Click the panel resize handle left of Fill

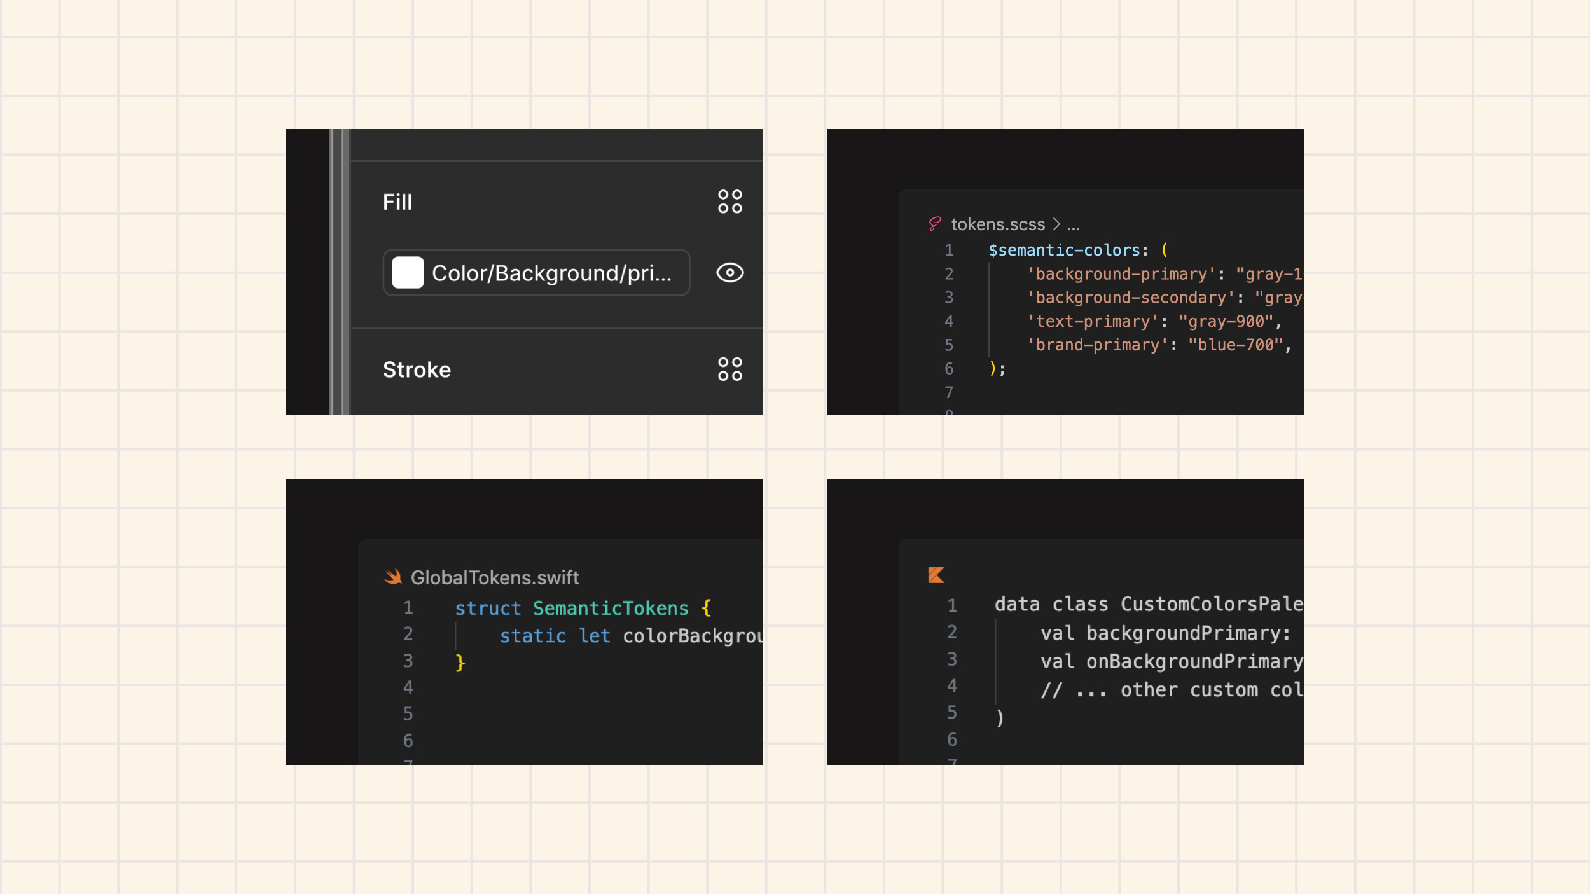click(x=340, y=272)
